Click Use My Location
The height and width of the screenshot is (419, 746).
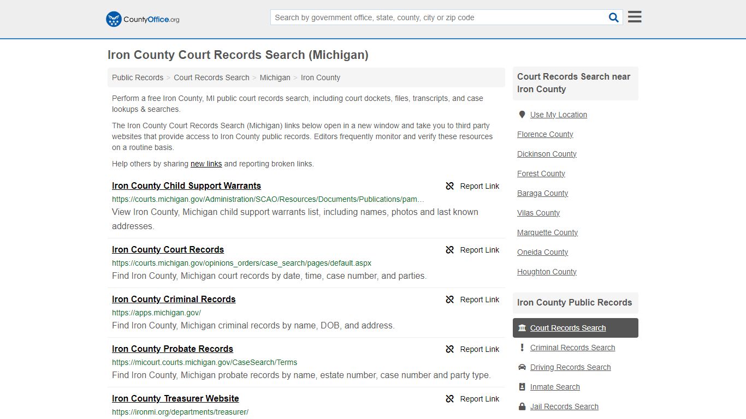pos(558,115)
